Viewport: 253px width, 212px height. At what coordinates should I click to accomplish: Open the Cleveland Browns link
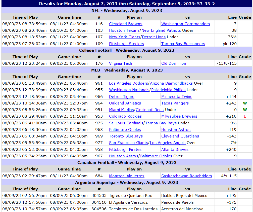126,24
